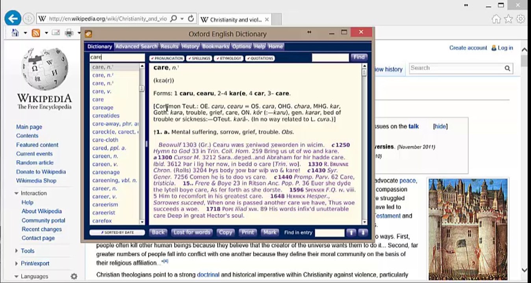The width and height of the screenshot is (531, 283).
Task: Jump to next match in entry
Action: click(362, 233)
